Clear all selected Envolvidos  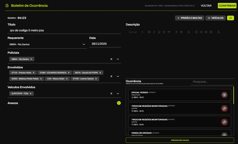111,76
